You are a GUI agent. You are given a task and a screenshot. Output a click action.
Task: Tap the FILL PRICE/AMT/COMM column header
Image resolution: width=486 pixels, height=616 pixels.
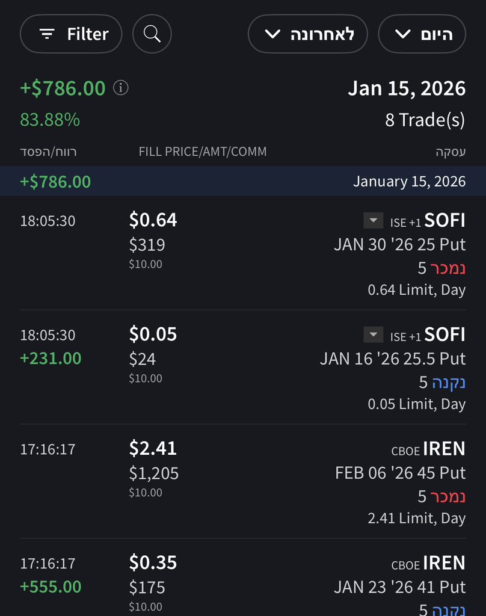pos(202,152)
